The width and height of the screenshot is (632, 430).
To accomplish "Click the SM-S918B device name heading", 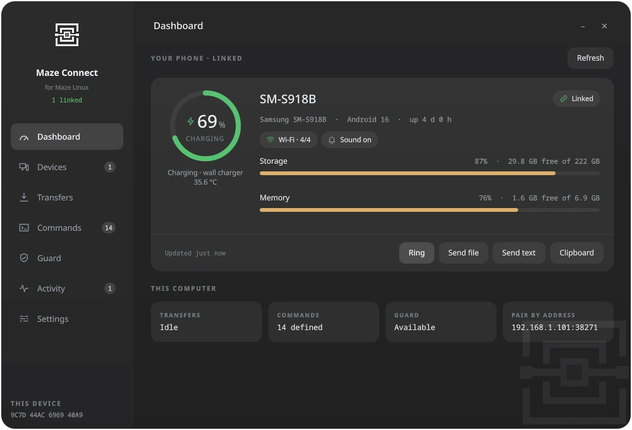I will 288,99.
